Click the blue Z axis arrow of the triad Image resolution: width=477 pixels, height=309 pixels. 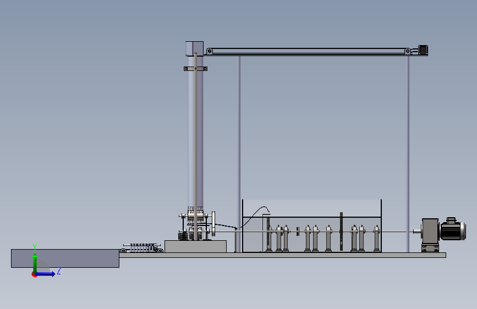(46, 274)
